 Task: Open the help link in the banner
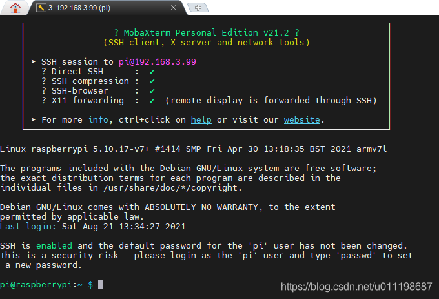(201, 120)
